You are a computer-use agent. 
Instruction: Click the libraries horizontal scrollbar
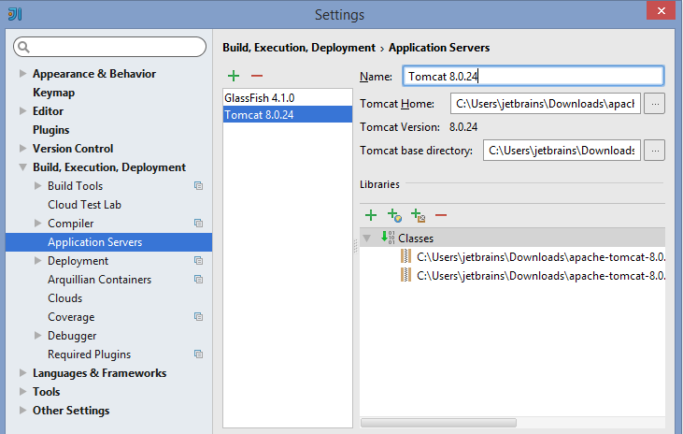438,423
